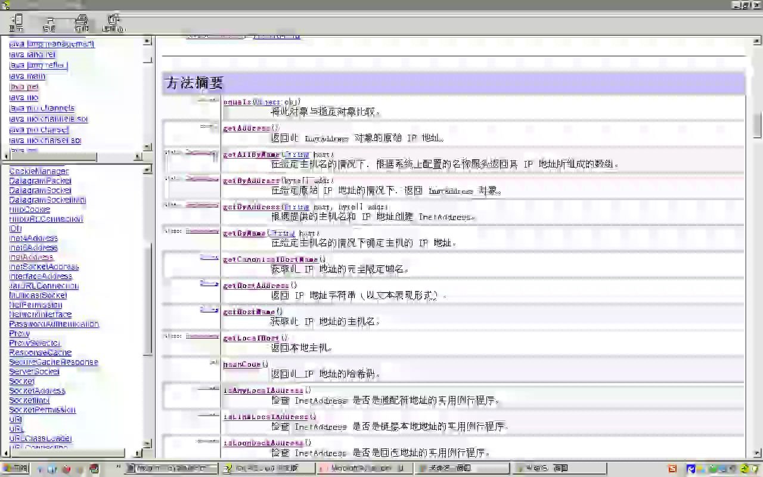Click the 显示 (Show) toolbar button
This screenshot has height=477, width=763.
[17, 23]
